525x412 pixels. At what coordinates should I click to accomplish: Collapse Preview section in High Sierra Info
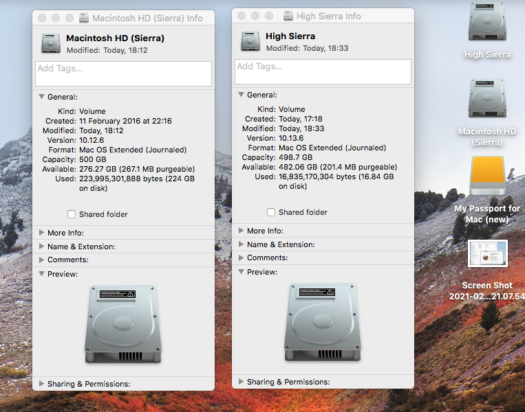coord(241,272)
